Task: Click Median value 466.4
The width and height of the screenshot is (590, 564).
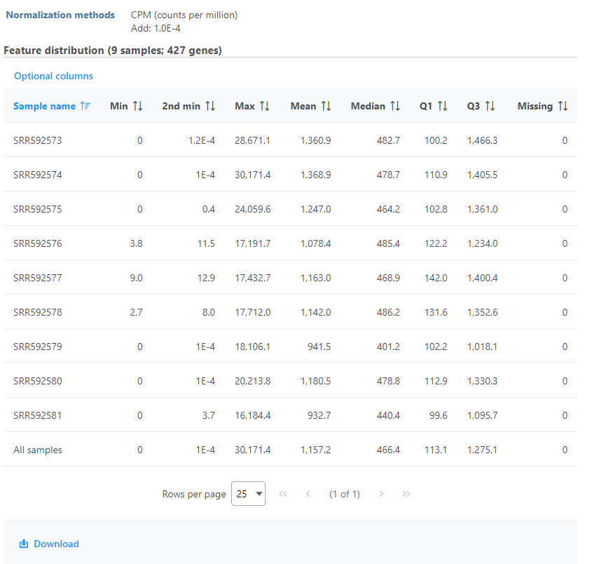Action: point(388,450)
